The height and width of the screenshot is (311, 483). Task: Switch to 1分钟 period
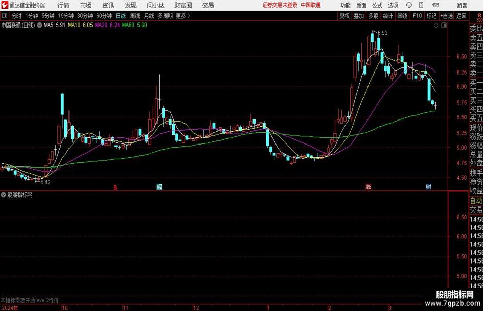[32, 16]
